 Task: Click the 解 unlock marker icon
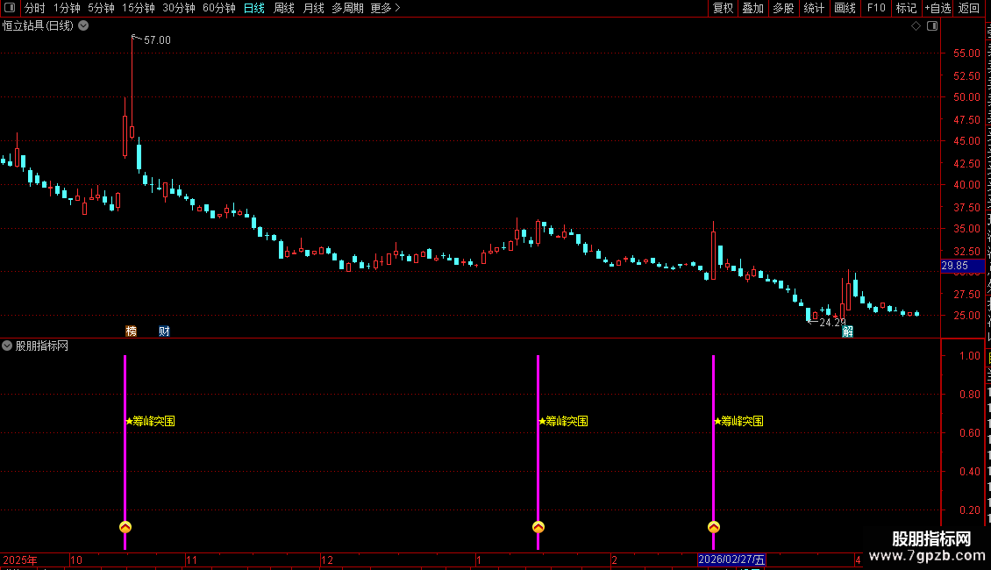coord(847,331)
